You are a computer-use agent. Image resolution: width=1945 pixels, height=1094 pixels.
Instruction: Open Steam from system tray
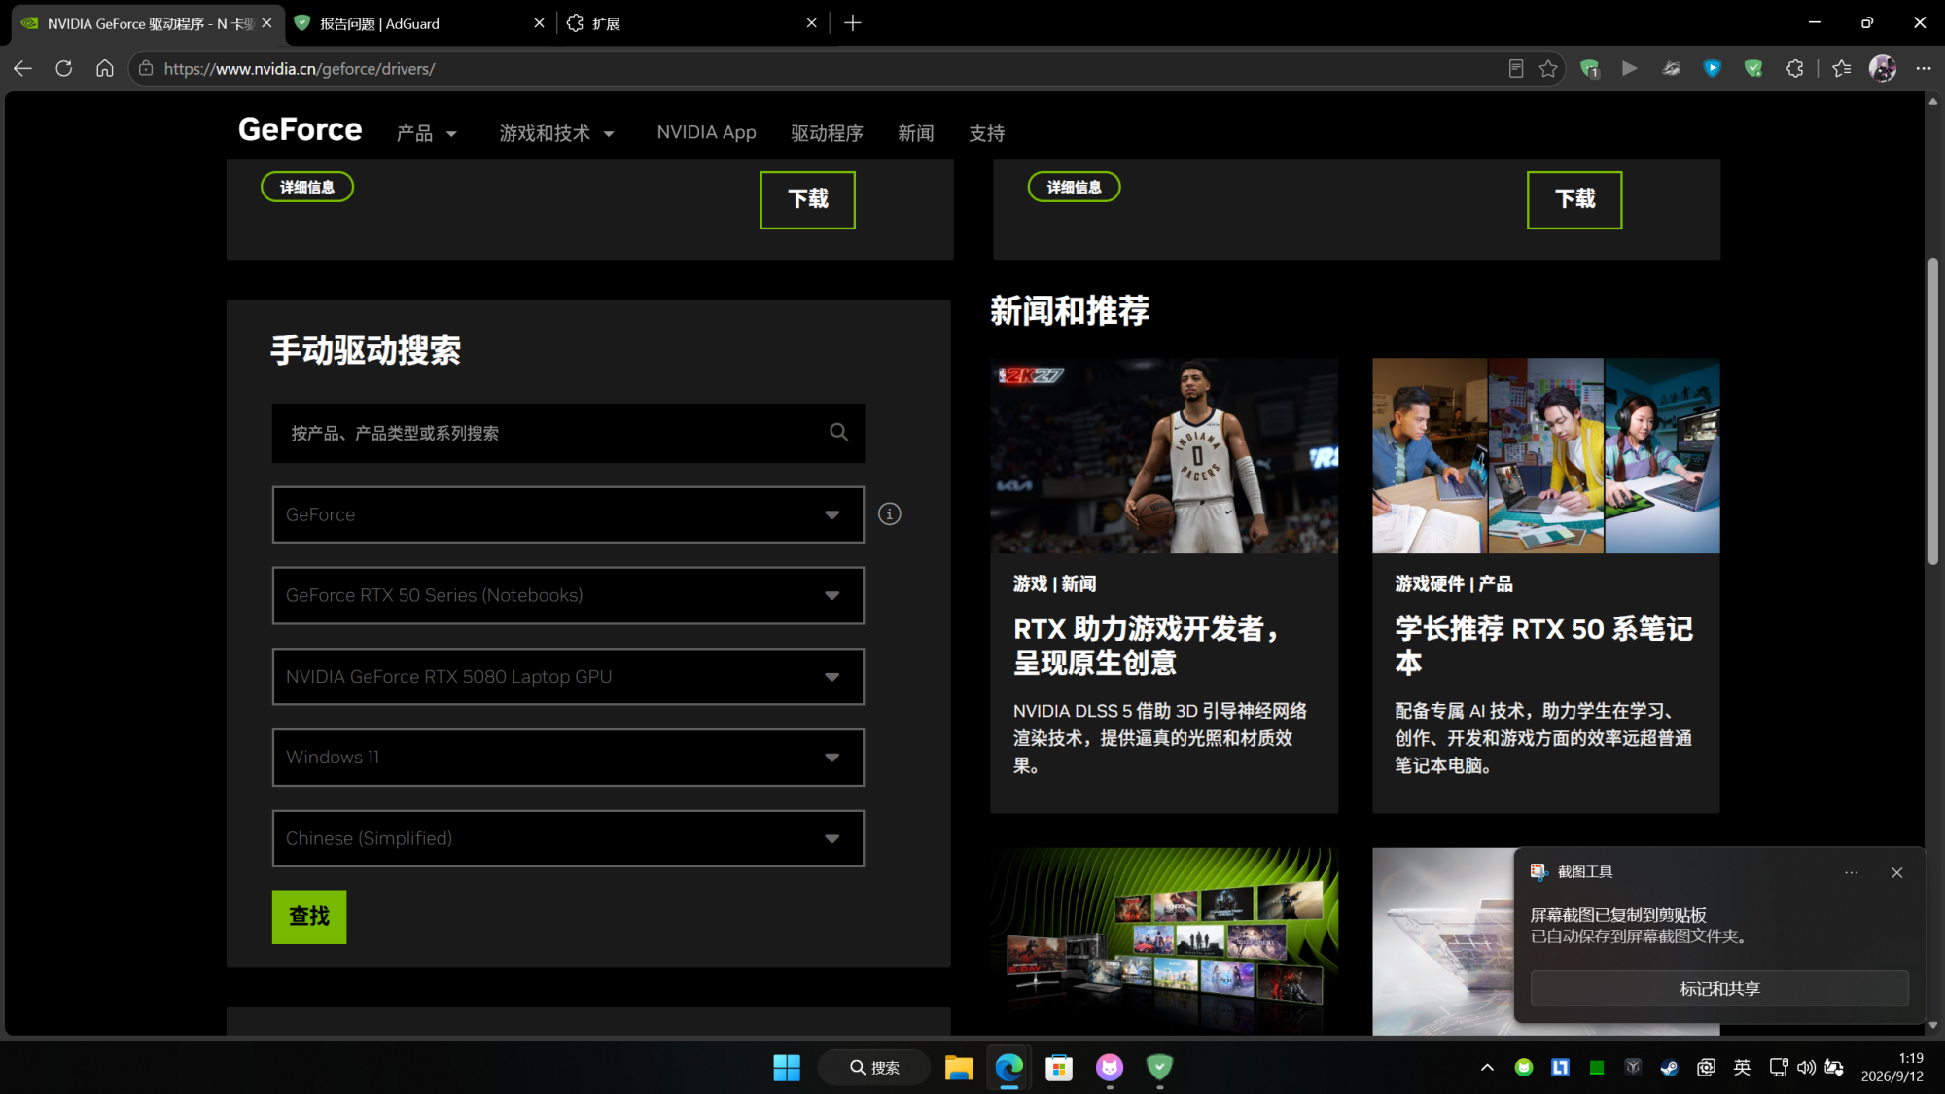1669,1068
